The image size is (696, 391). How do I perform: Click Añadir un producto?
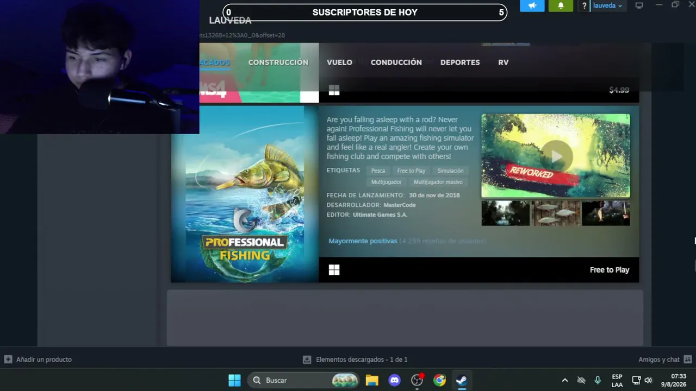(44, 360)
